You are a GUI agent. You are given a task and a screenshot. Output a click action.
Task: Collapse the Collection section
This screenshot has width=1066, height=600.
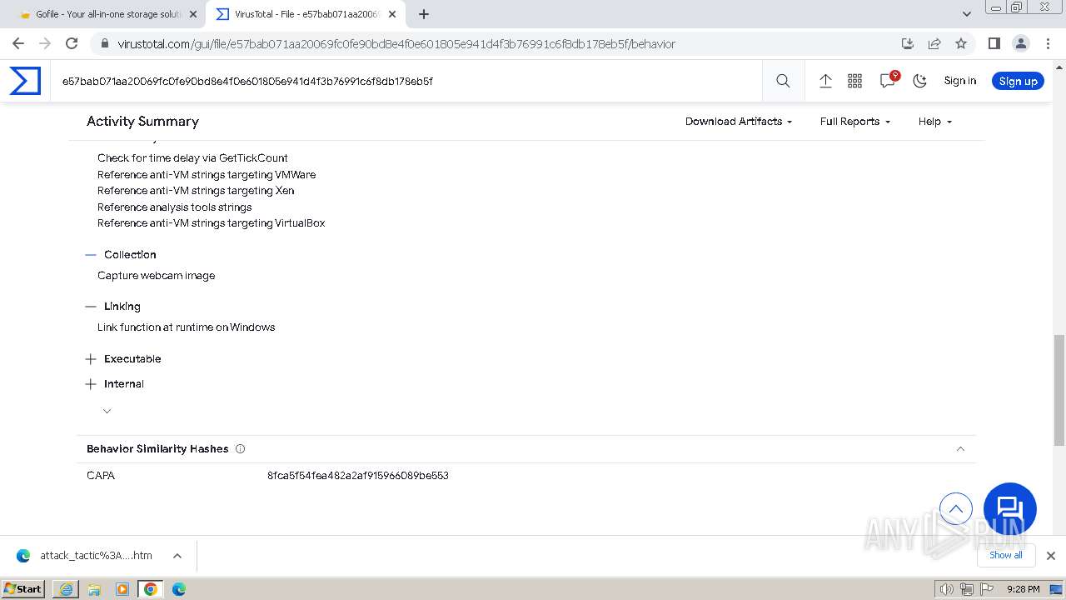91,255
